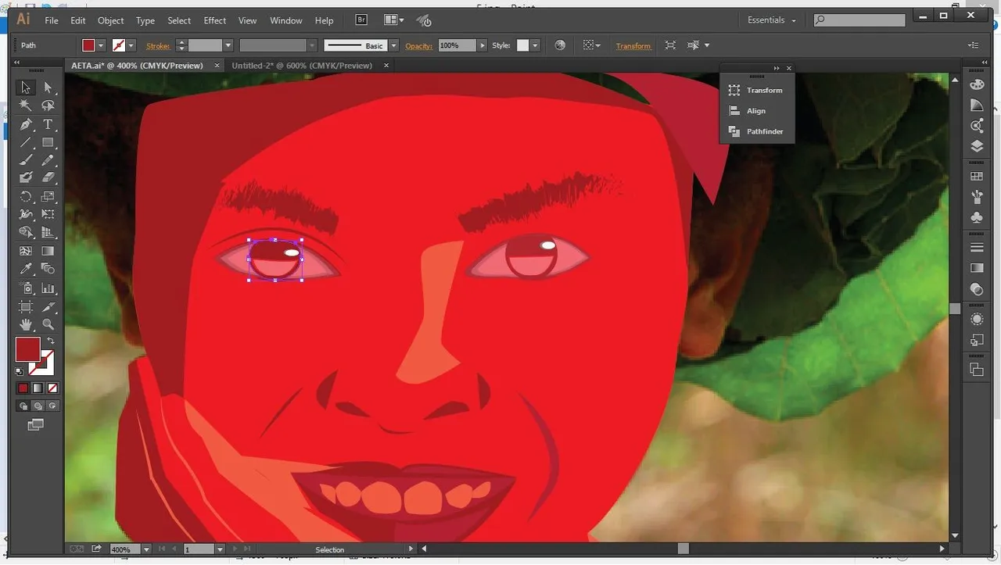
Task: Switch to Draw Inside mode
Action: (52, 406)
